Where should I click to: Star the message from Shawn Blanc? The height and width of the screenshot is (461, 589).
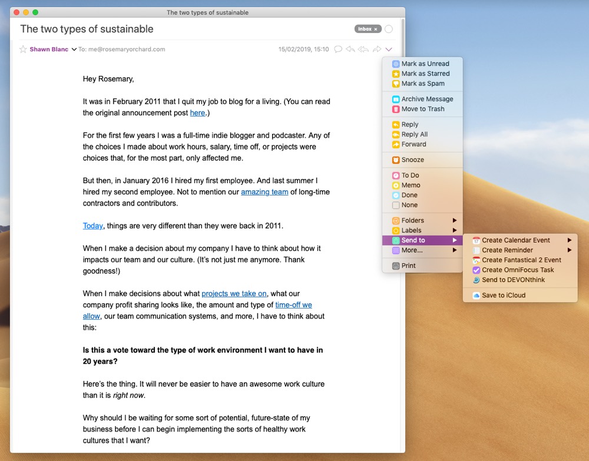click(x=24, y=49)
